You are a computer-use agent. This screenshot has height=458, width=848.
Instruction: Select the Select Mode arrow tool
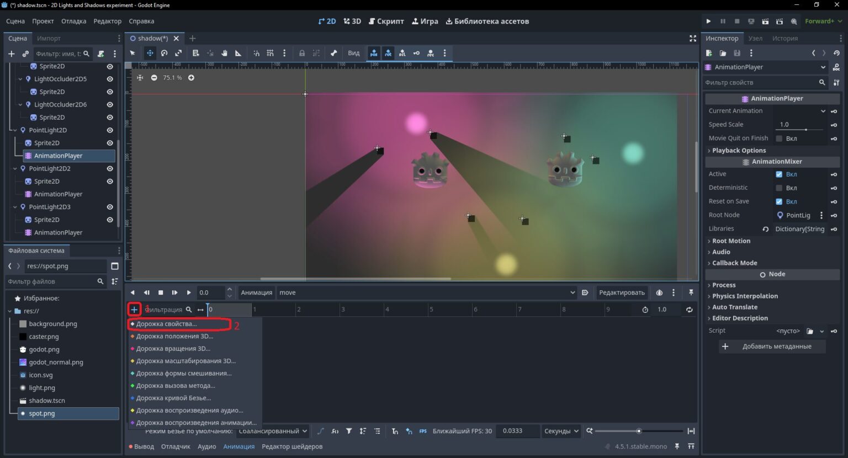coord(132,53)
